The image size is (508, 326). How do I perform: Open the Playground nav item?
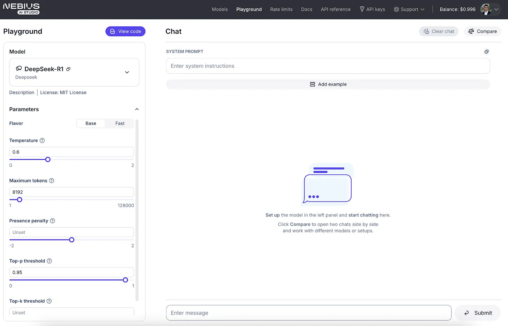249,9
